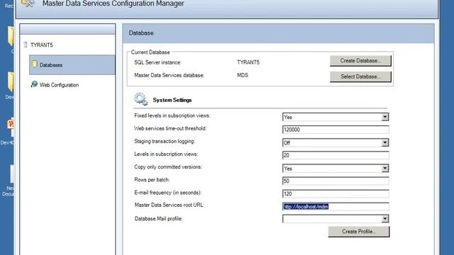Click the System Settings gears icon

pyautogui.click(x=141, y=99)
